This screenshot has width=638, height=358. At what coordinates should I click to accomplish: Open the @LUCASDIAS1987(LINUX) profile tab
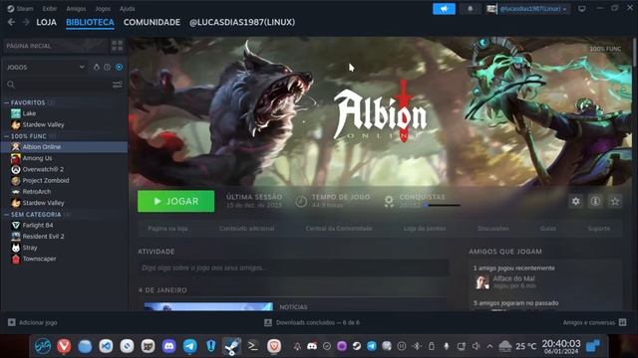(242, 22)
